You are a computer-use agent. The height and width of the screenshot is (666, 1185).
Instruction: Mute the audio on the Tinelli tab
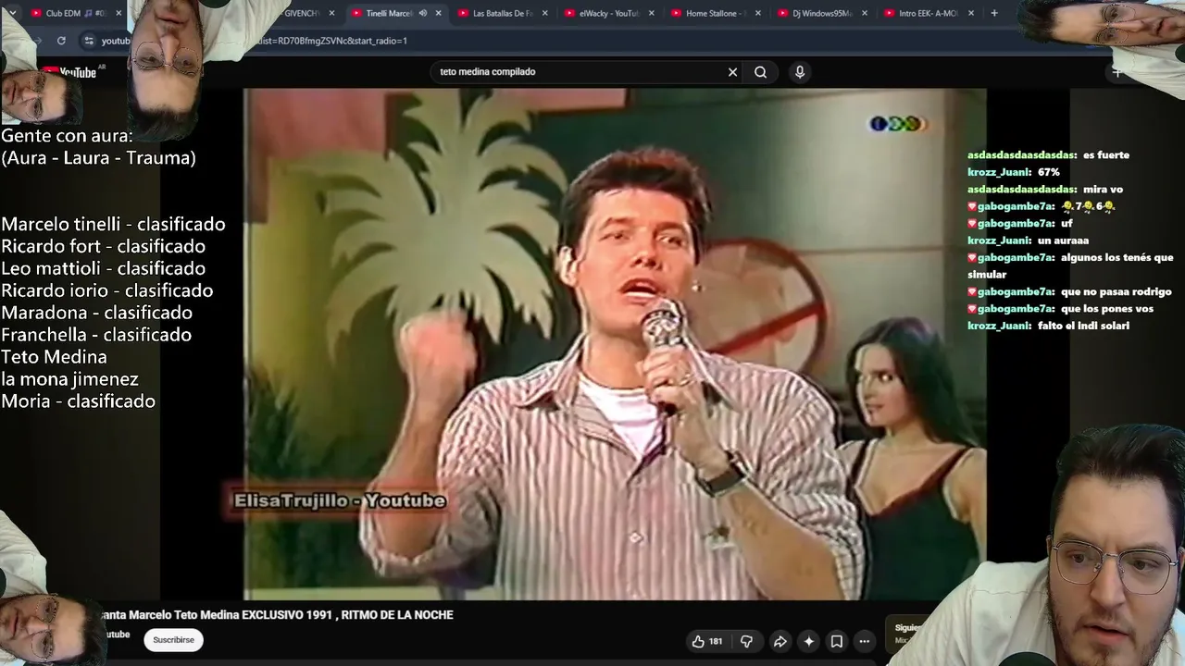pyautogui.click(x=422, y=13)
